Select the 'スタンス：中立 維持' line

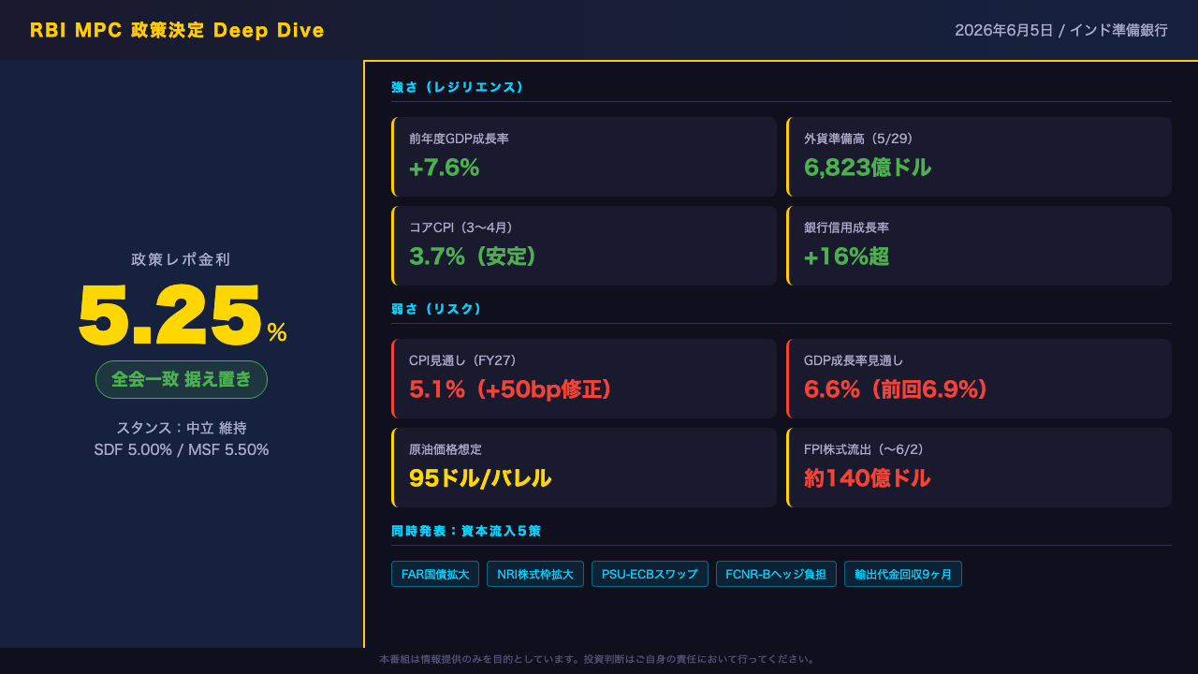(x=182, y=428)
